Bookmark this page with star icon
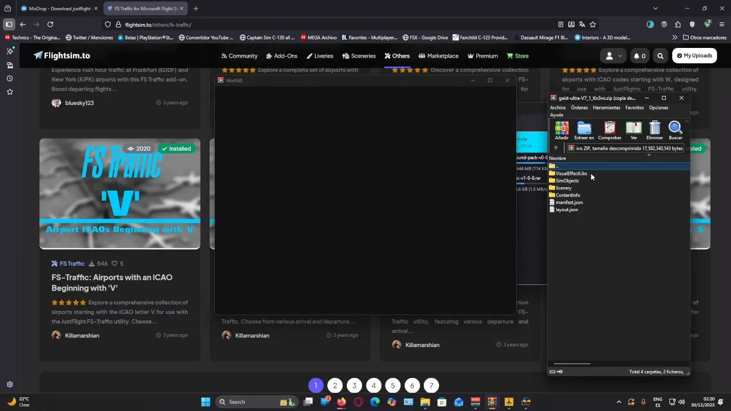Viewport: 731px width, 411px height. (x=593, y=25)
